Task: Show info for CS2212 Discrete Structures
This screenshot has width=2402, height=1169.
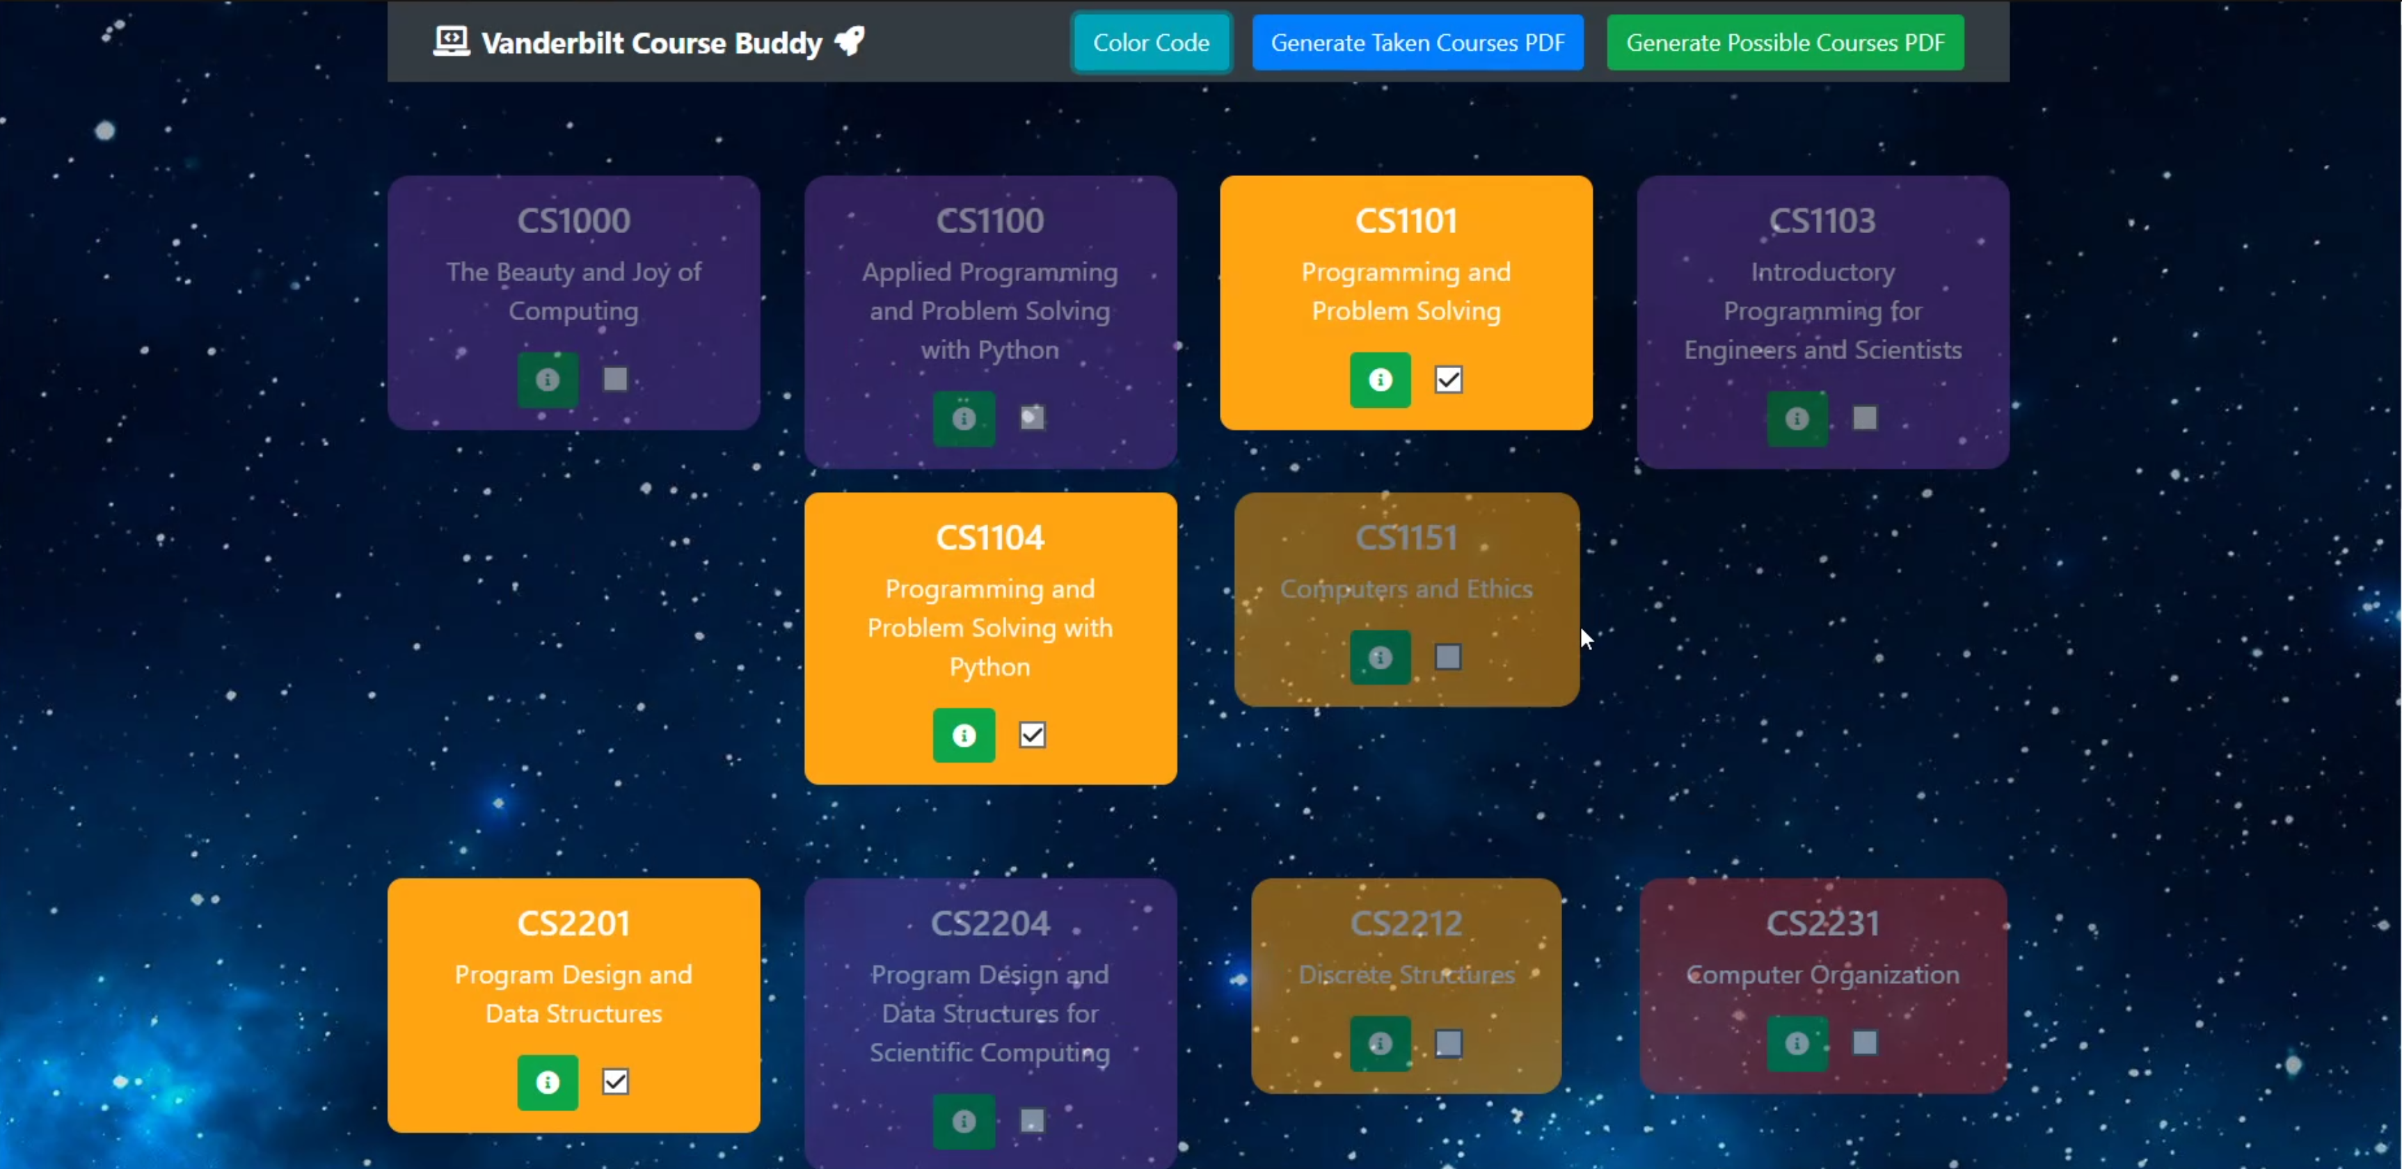Action: click(x=1380, y=1043)
